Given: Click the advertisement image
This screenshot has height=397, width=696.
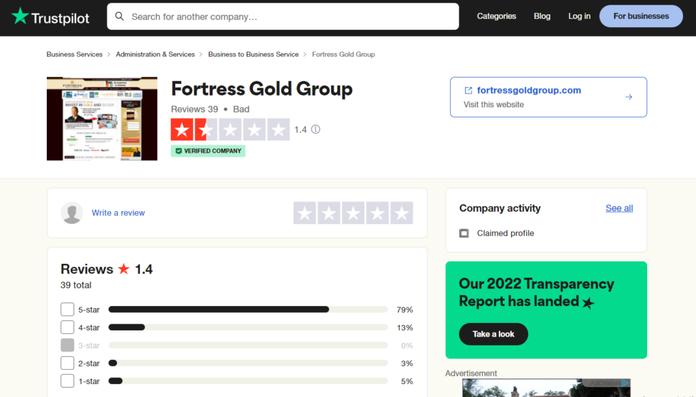Looking at the screenshot, I should 546,387.
